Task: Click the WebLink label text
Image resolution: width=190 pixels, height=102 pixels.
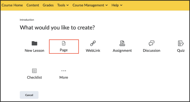Action: click(93, 50)
